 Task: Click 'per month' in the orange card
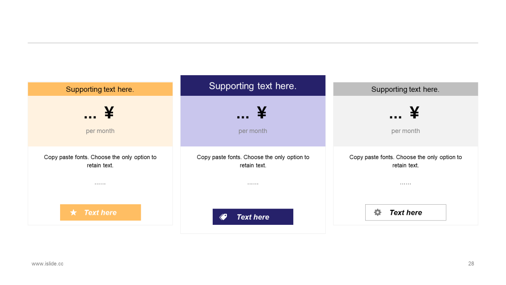point(100,131)
